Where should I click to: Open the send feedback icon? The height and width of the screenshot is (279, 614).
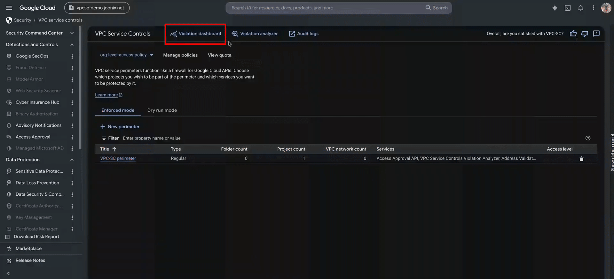pos(596,34)
